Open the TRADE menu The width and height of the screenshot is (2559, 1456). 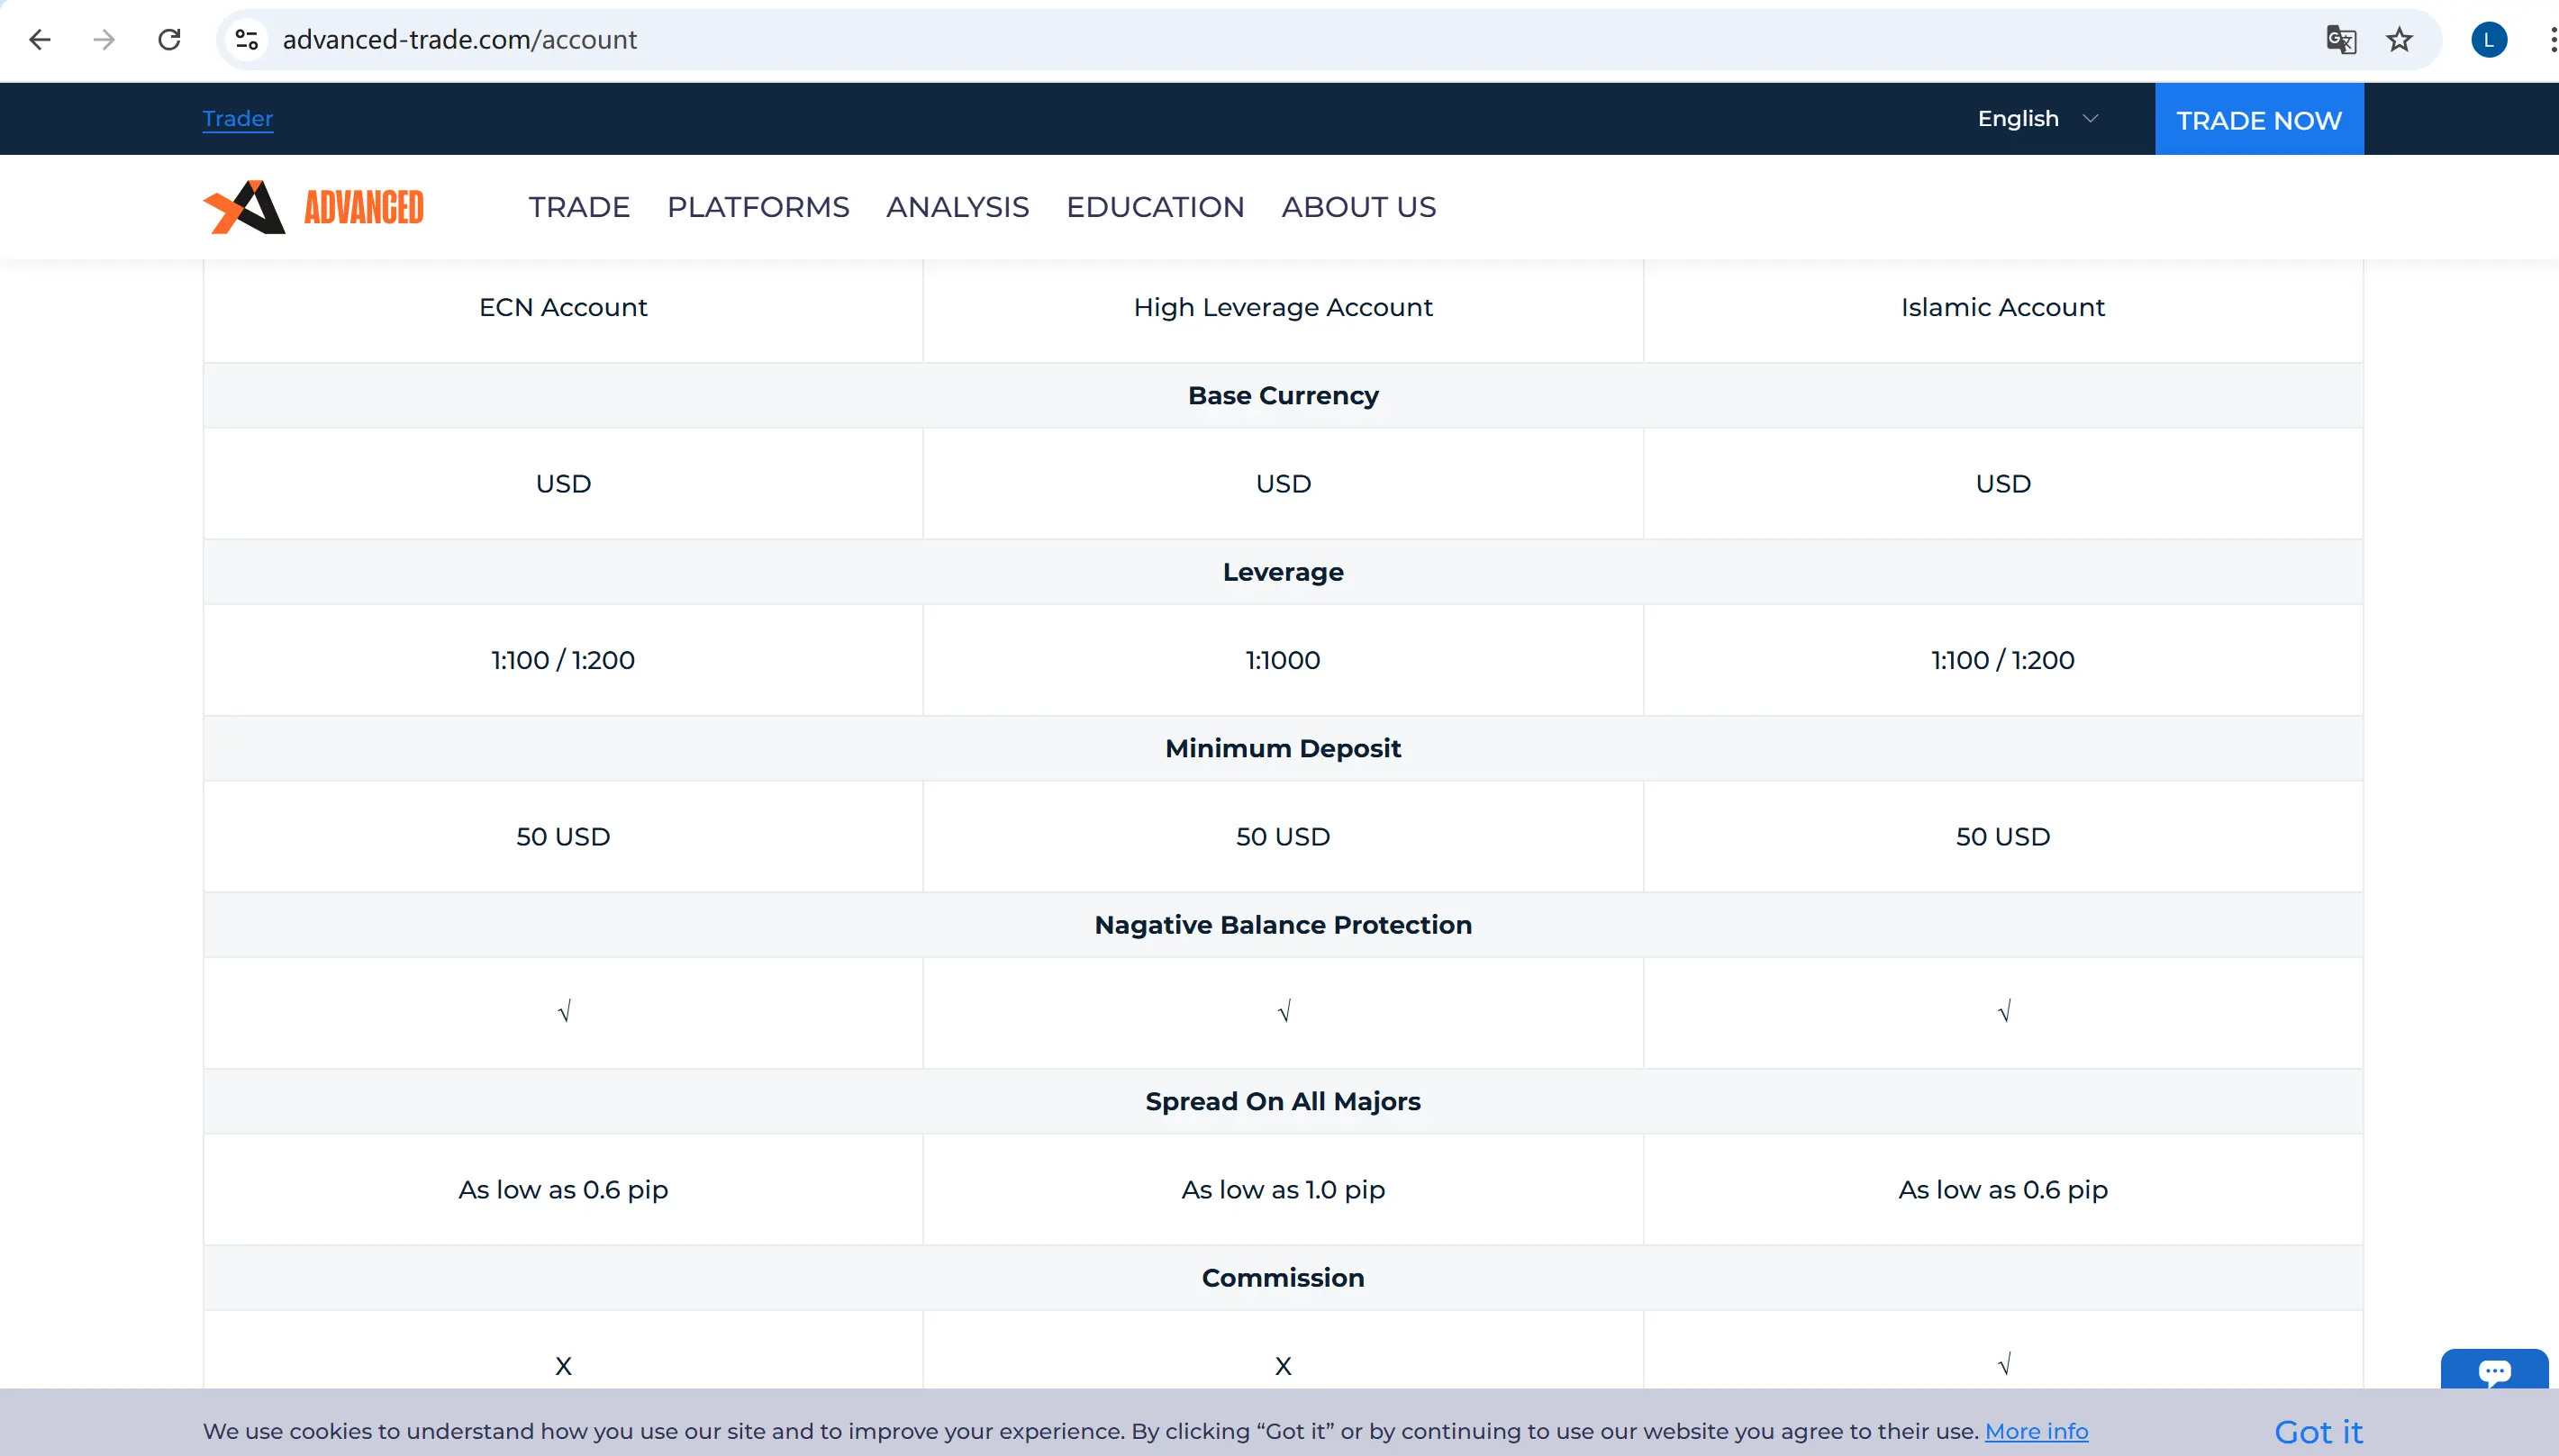click(579, 207)
